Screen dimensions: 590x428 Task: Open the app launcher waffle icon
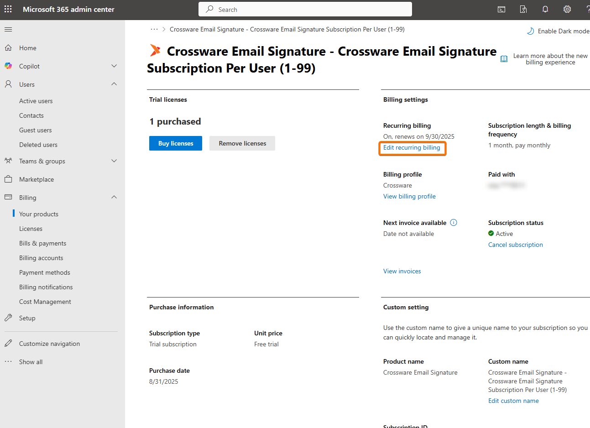[x=8, y=9]
